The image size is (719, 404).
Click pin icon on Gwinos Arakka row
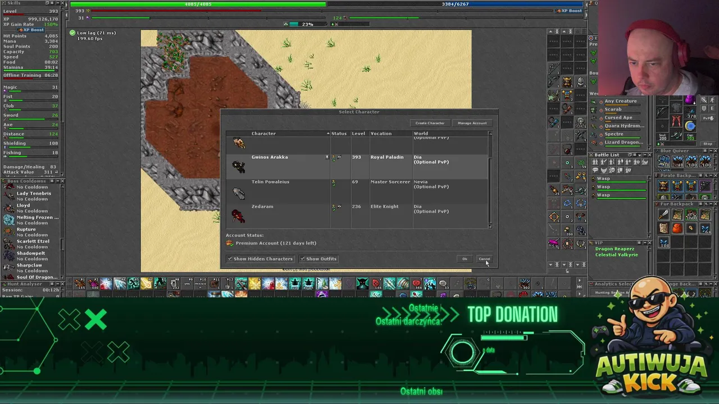pyautogui.click(x=327, y=157)
